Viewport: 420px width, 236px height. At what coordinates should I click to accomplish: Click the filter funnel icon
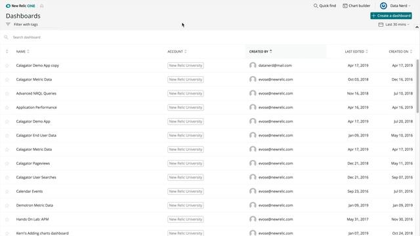[8, 24]
